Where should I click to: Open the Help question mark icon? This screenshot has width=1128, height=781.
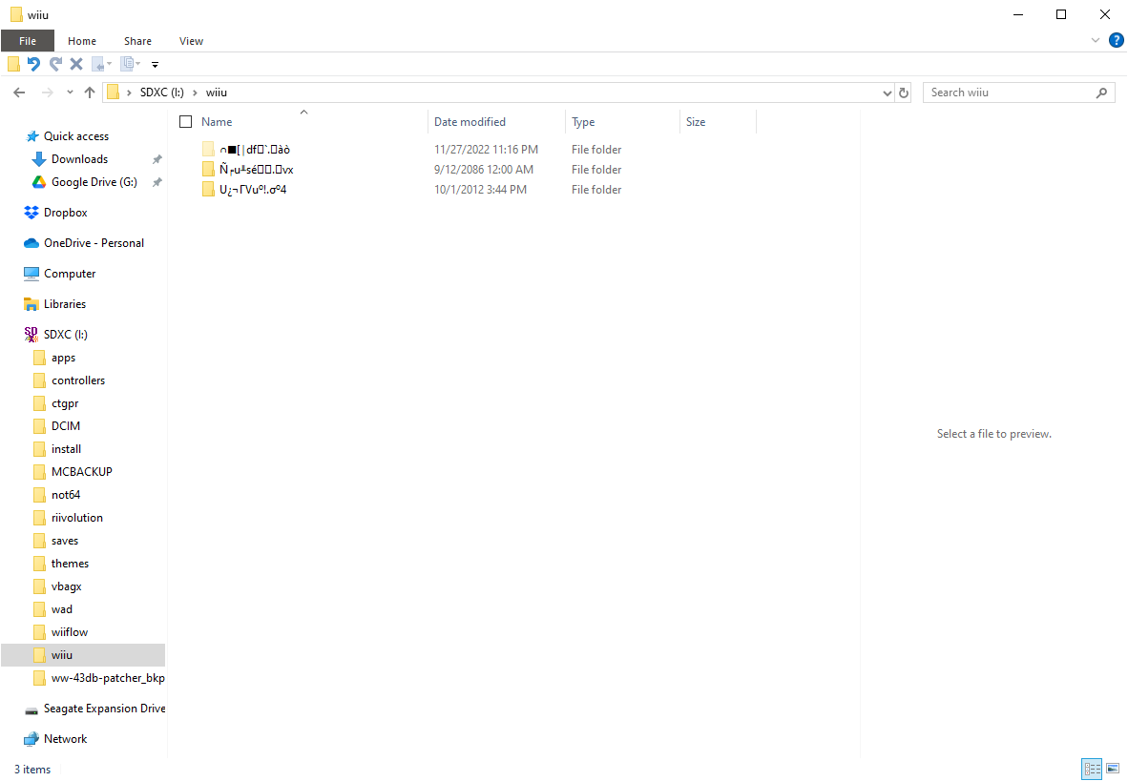point(1117,40)
